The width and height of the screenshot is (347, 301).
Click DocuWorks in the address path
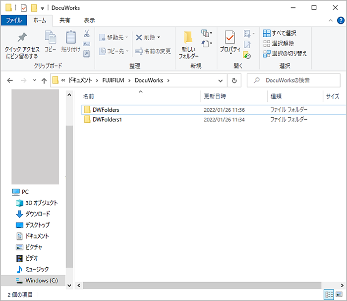(x=149, y=80)
